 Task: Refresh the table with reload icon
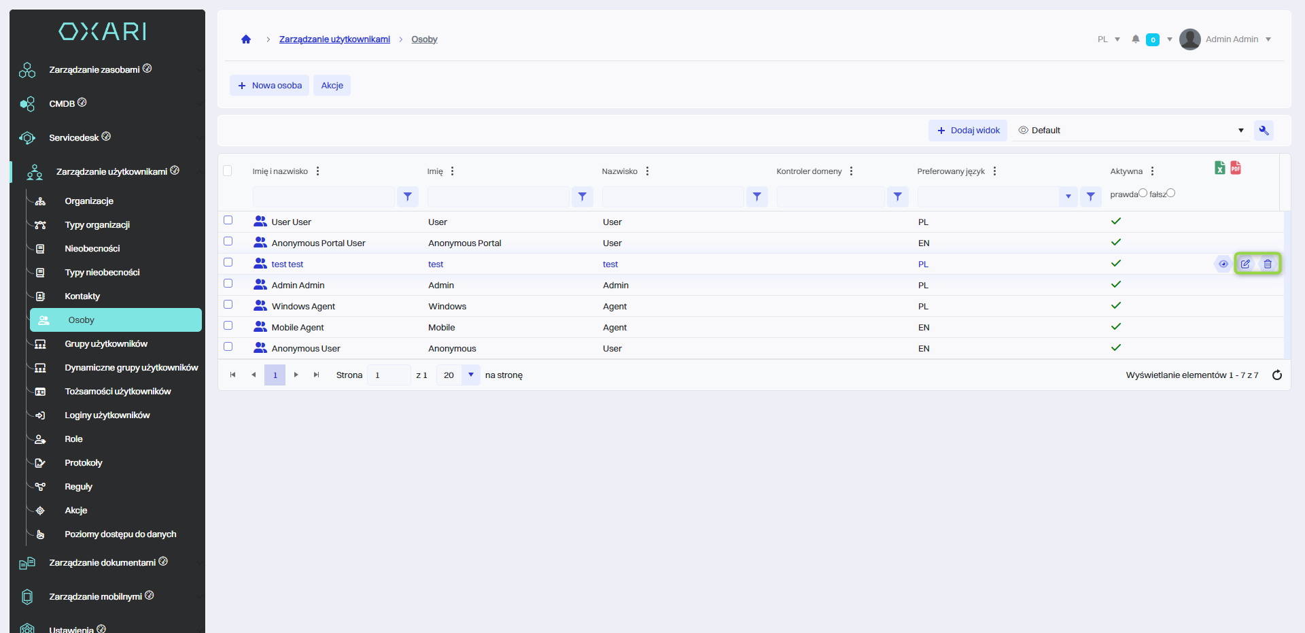pos(1276,375)
